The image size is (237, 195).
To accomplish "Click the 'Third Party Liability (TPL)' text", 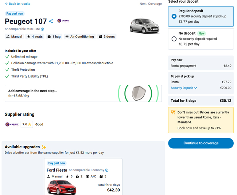I will (30, 77).
